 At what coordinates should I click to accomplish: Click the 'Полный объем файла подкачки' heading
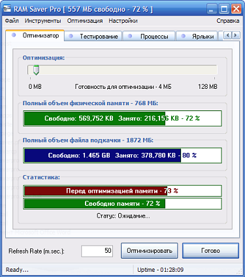(88, 140)
